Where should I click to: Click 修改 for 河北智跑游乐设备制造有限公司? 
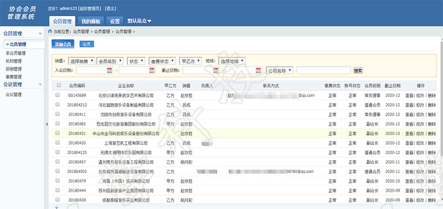point(420,105)
